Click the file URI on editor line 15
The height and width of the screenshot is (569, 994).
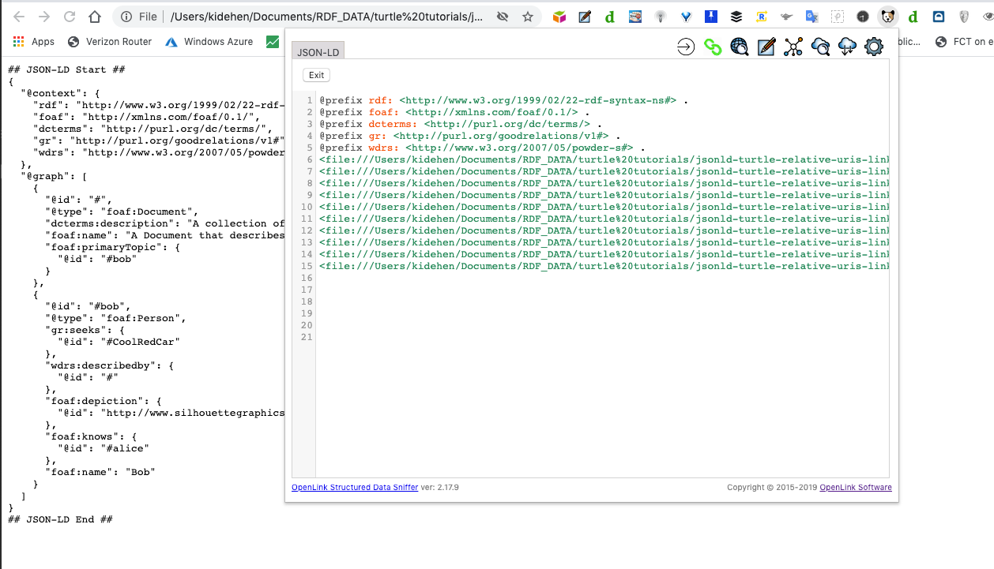coord(604,267)
